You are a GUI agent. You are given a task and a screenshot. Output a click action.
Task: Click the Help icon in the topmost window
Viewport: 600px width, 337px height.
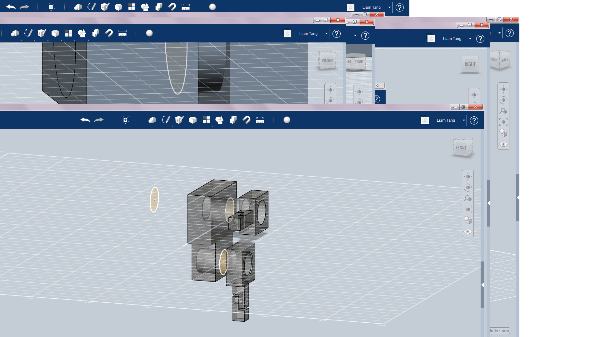pos(400,7)
